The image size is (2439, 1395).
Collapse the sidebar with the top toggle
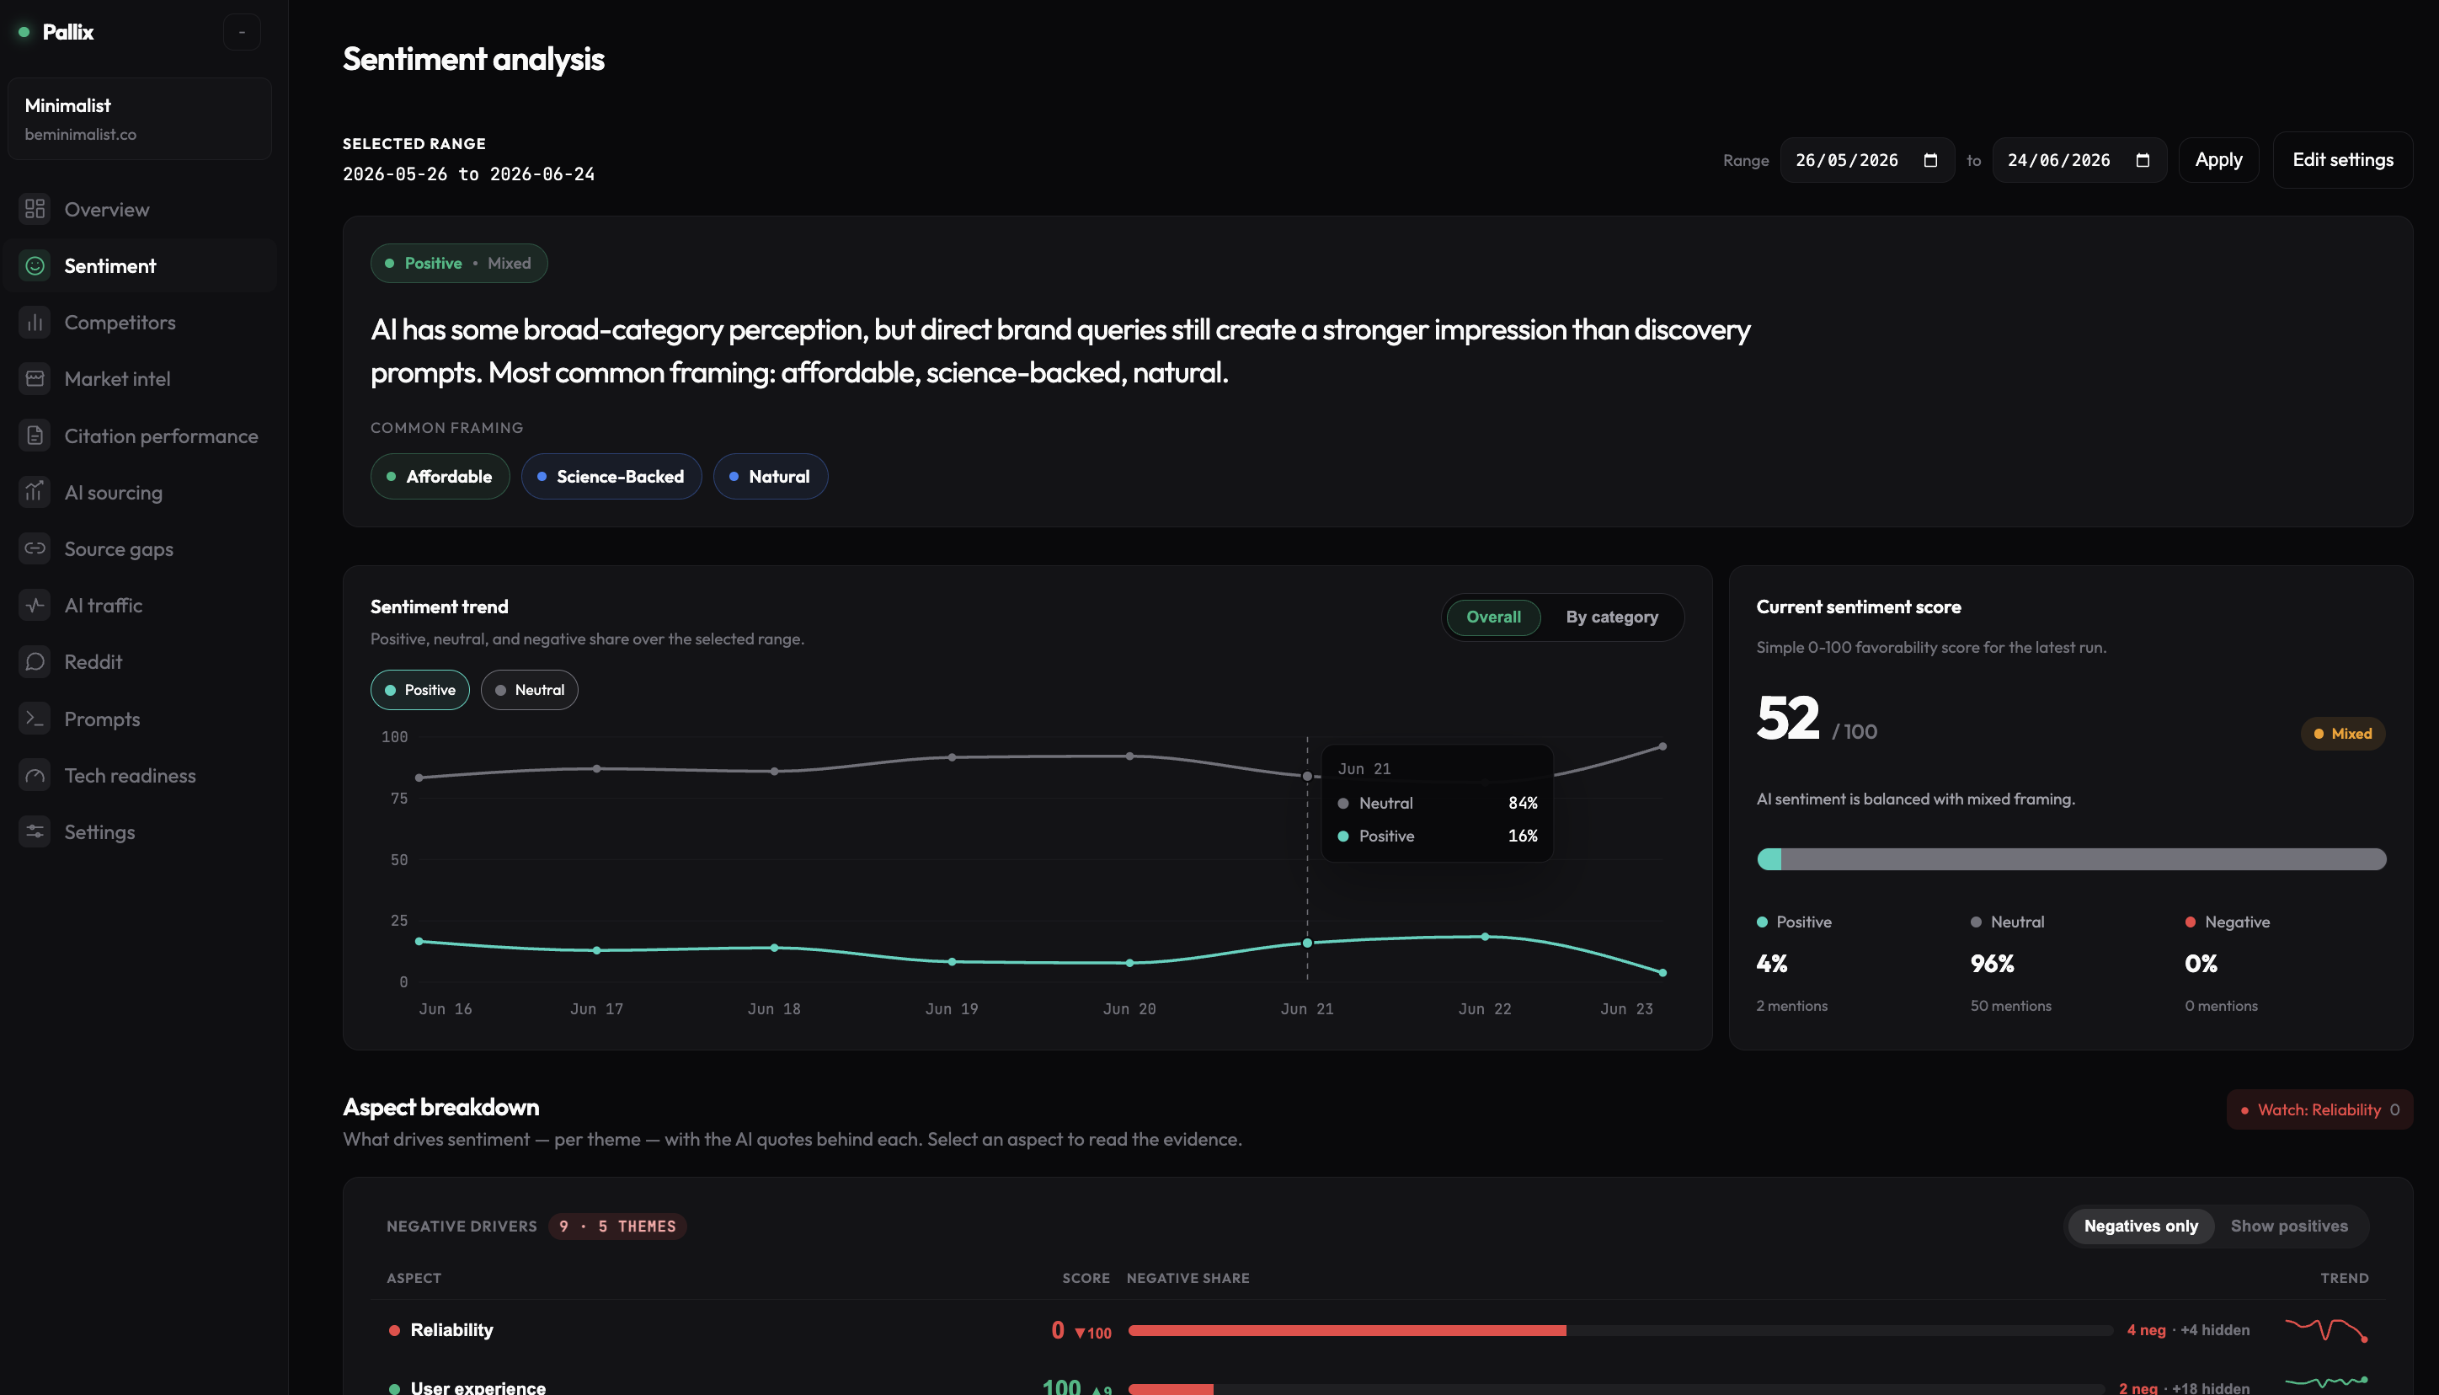click(243, 32)
